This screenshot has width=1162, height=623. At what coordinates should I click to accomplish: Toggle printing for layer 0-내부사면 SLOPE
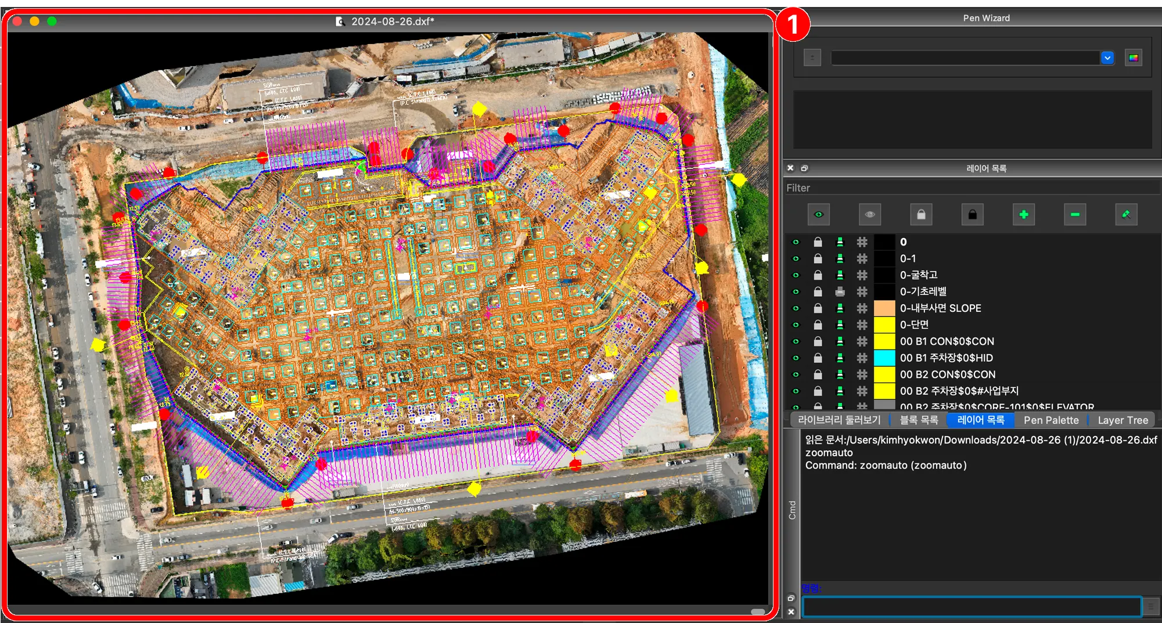click(840, 308)
